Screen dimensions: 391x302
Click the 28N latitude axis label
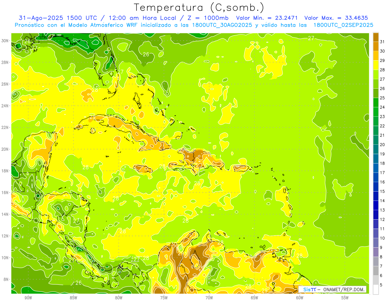pos(5,62)
